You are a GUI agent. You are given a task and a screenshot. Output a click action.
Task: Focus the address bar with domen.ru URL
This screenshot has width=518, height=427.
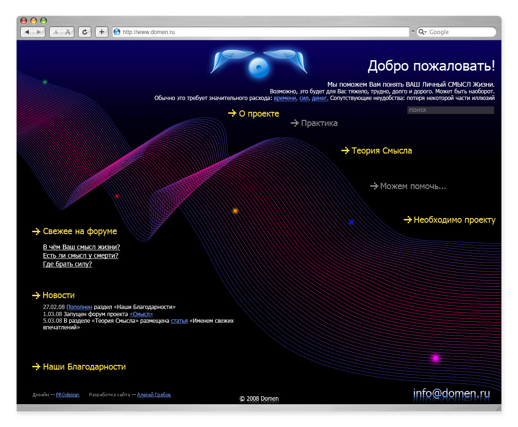tap(261, 32)
